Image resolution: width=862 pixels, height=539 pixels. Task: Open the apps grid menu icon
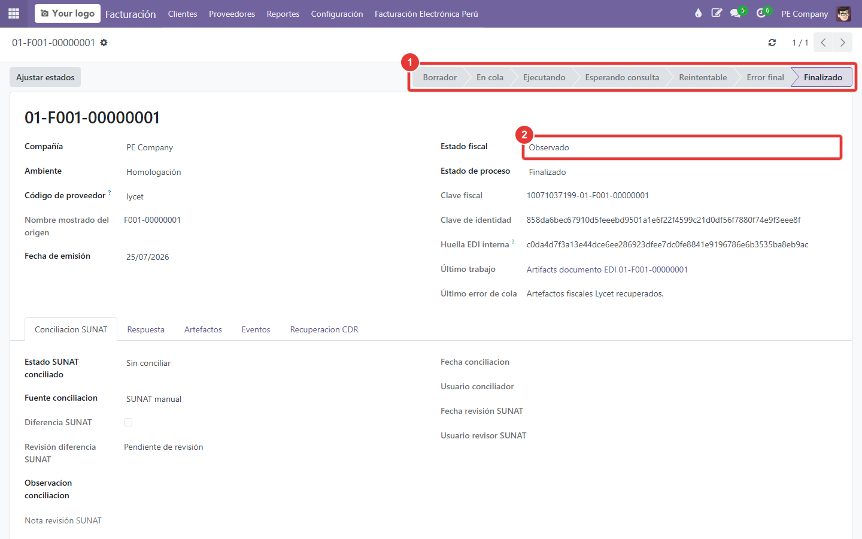[x=13, y=13]
